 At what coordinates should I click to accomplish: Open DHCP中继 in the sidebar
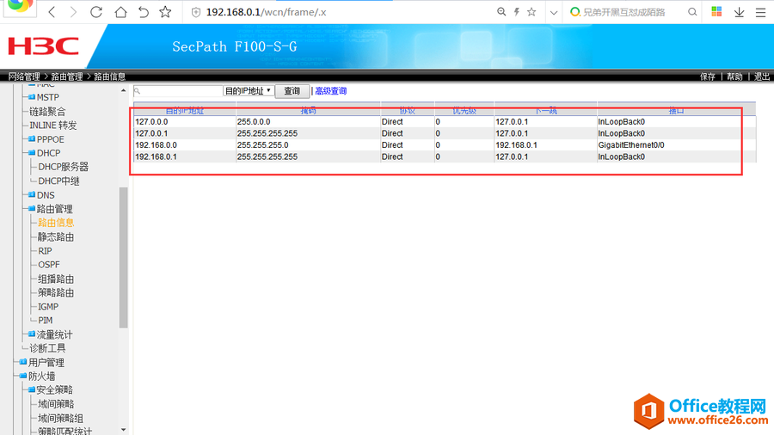click(58, 181)
